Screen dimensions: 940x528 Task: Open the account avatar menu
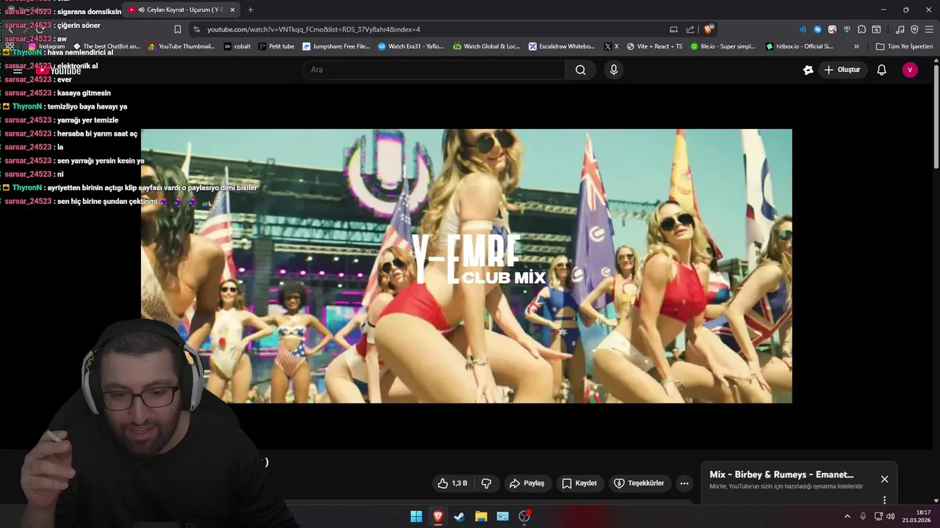point(910,70)
